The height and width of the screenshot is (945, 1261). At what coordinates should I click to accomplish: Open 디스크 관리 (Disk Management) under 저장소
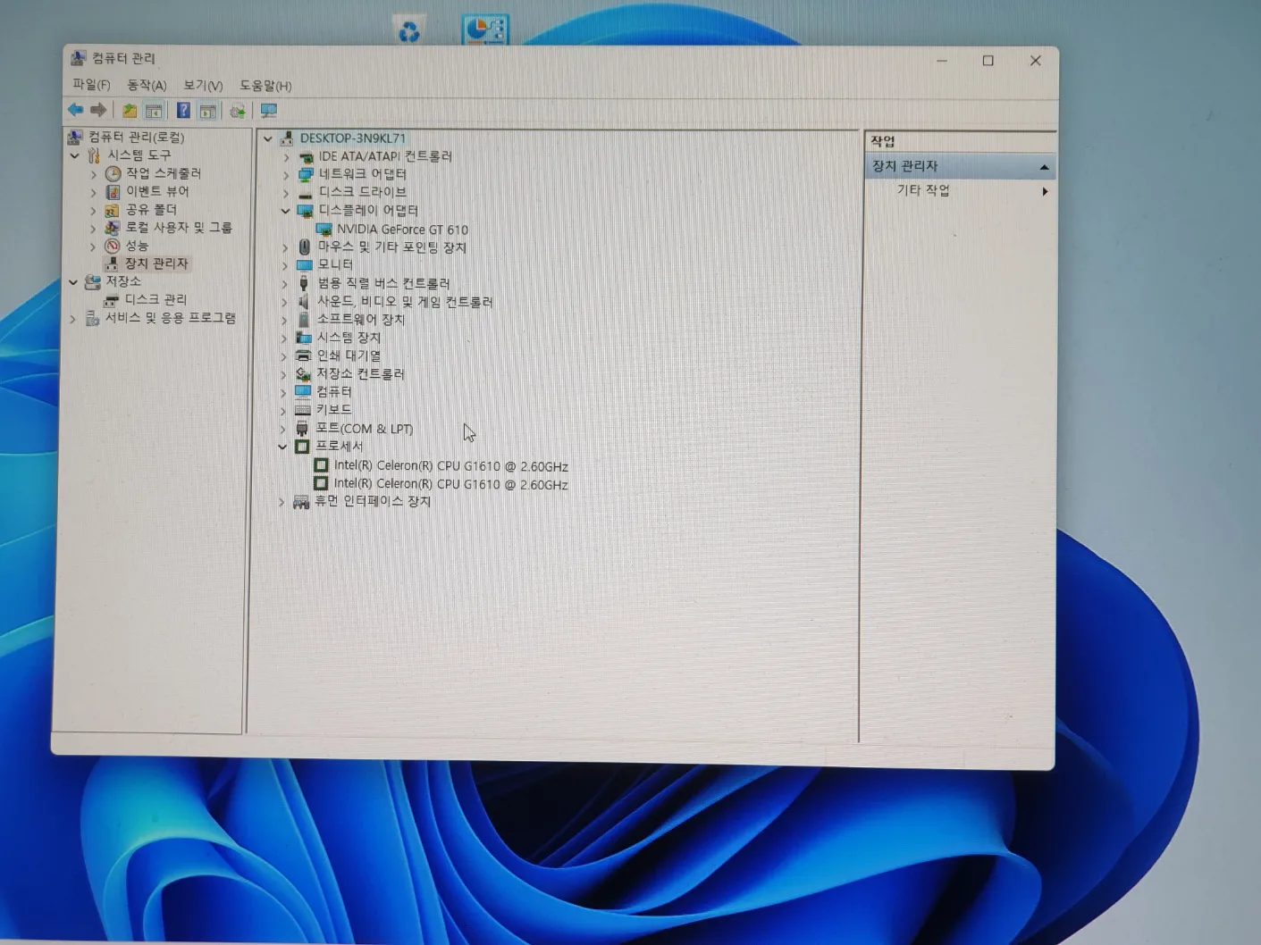156,299
